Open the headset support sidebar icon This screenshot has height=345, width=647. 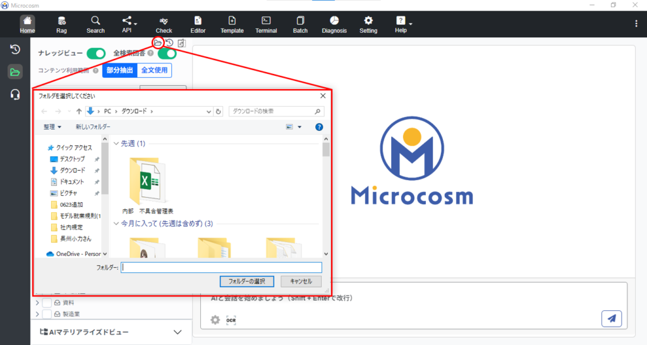(x=15, y=95)
